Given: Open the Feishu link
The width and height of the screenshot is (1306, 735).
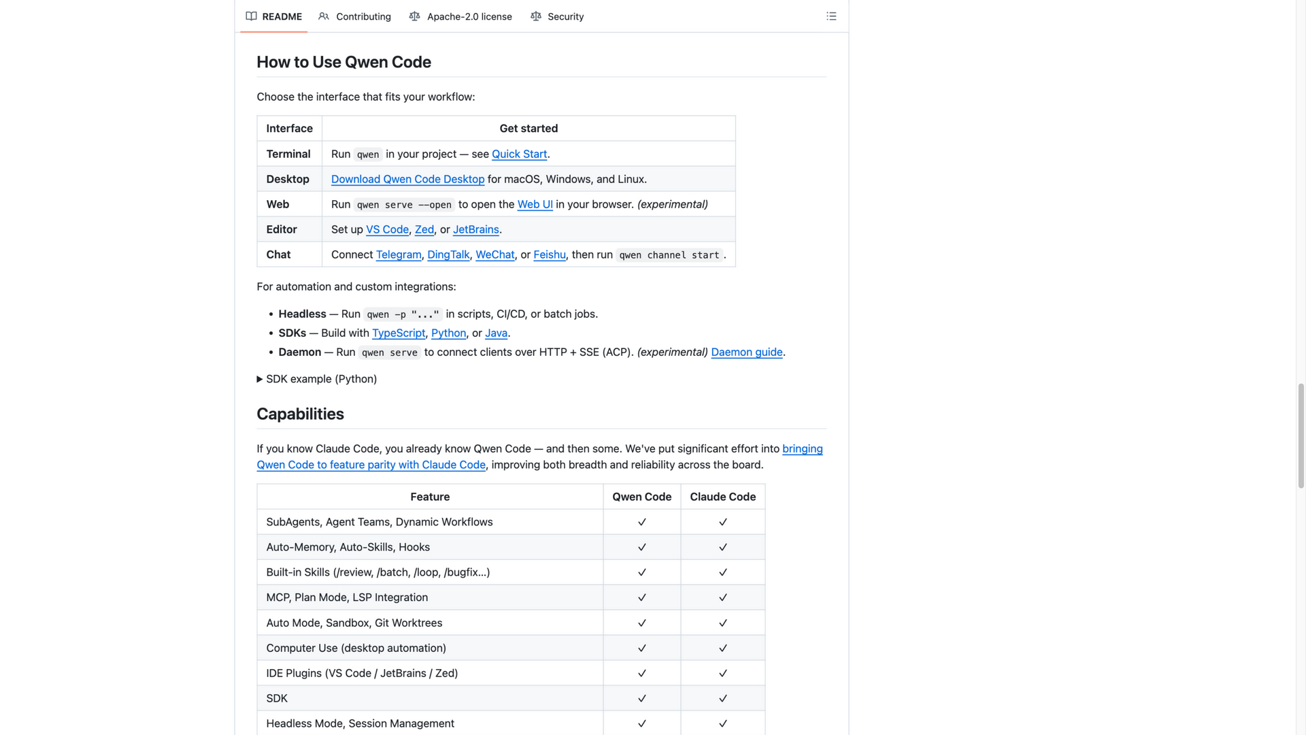Looking at the screenshot, I should click(x=550, y=255).
